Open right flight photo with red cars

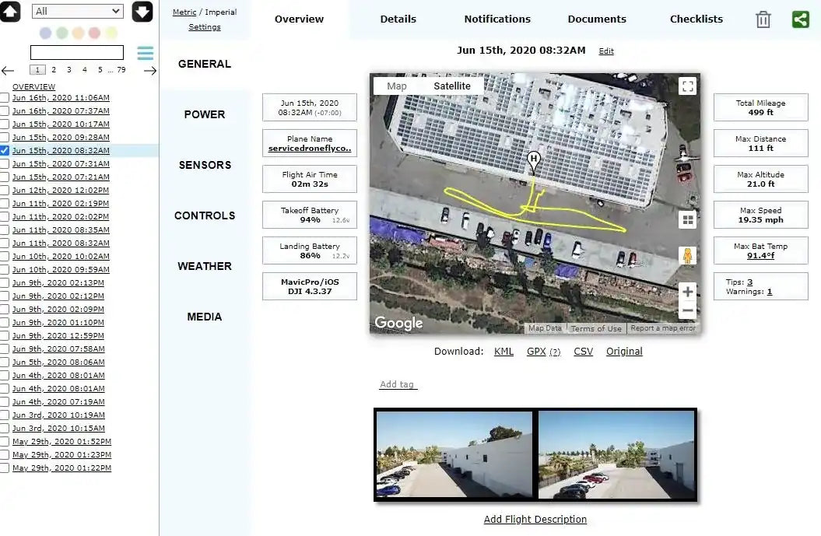(x=616, y=454)
